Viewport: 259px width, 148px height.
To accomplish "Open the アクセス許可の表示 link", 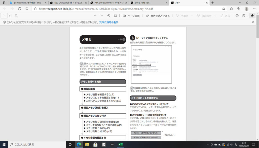I will click(x=109, y=22).
